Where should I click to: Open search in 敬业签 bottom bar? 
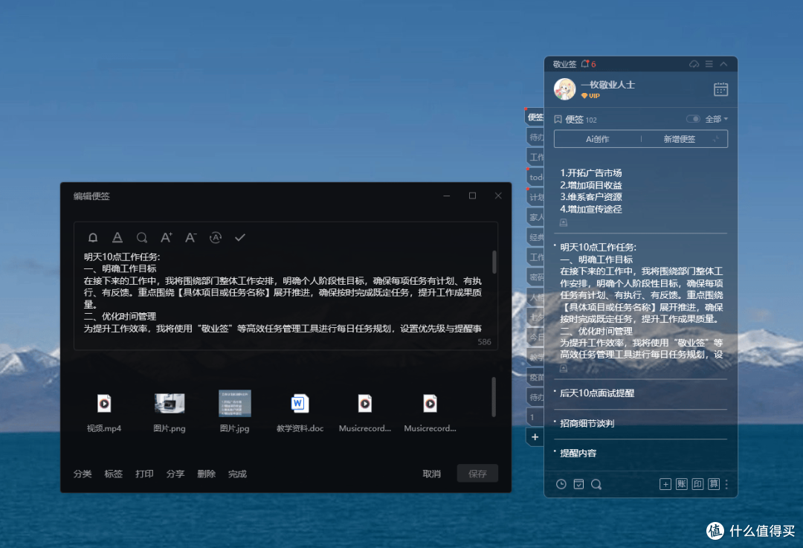click(x=596, y=484)
